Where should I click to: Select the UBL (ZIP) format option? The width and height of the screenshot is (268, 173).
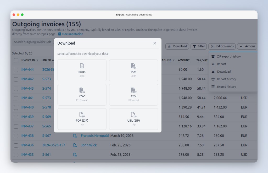133,119
